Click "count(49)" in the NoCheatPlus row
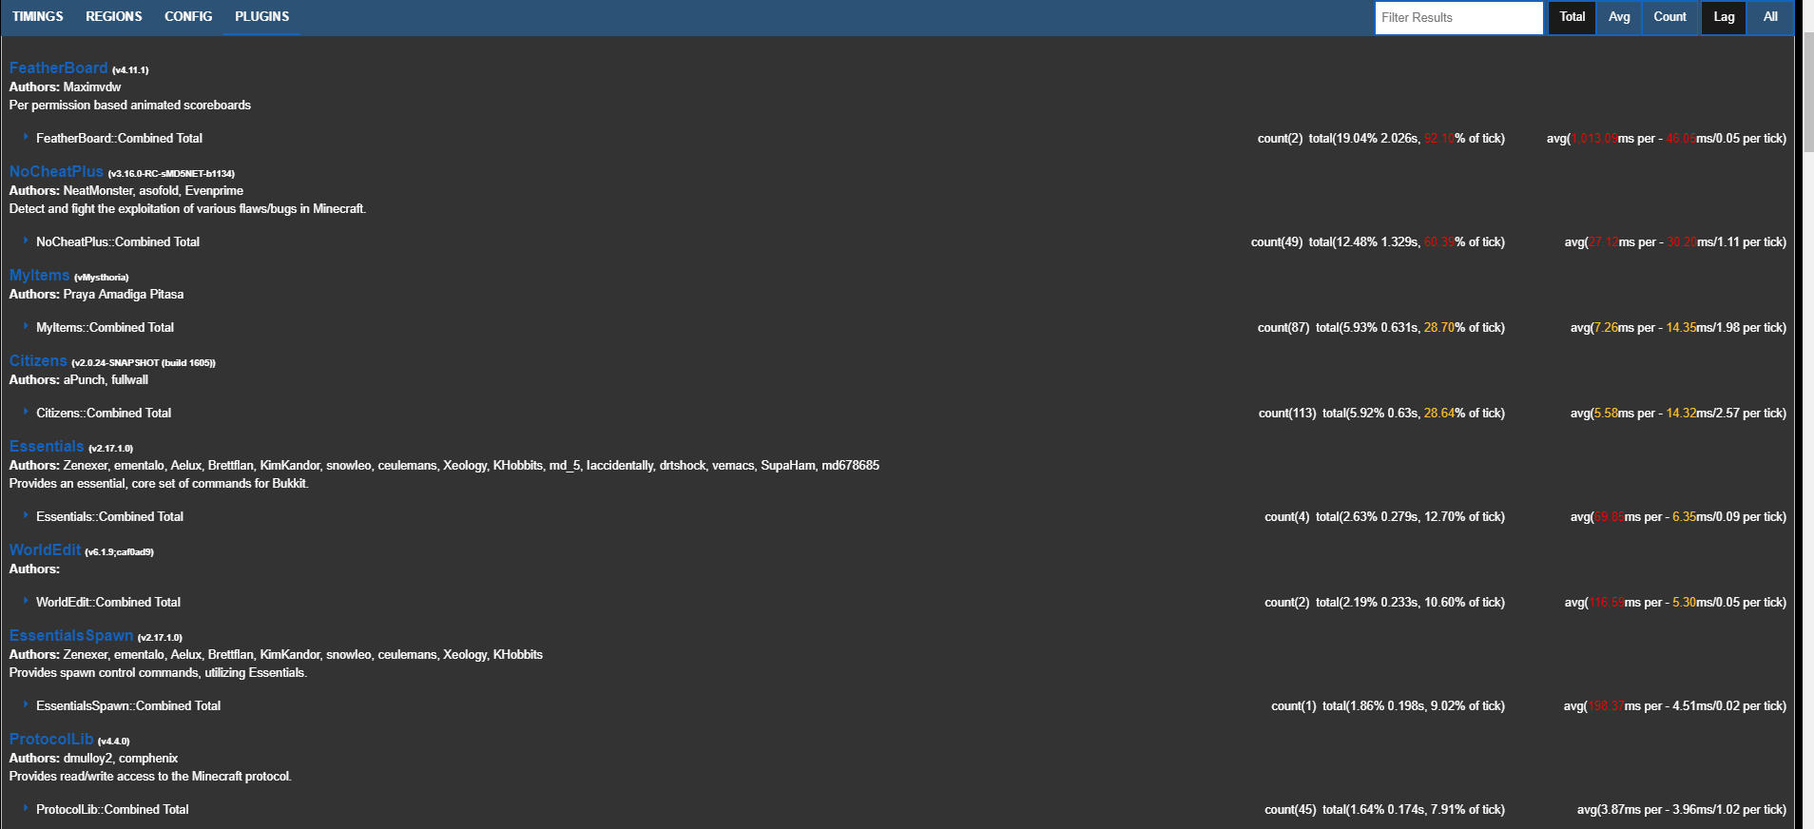Viewport: 1814px width, 829px height. (x=1277, y=241)
